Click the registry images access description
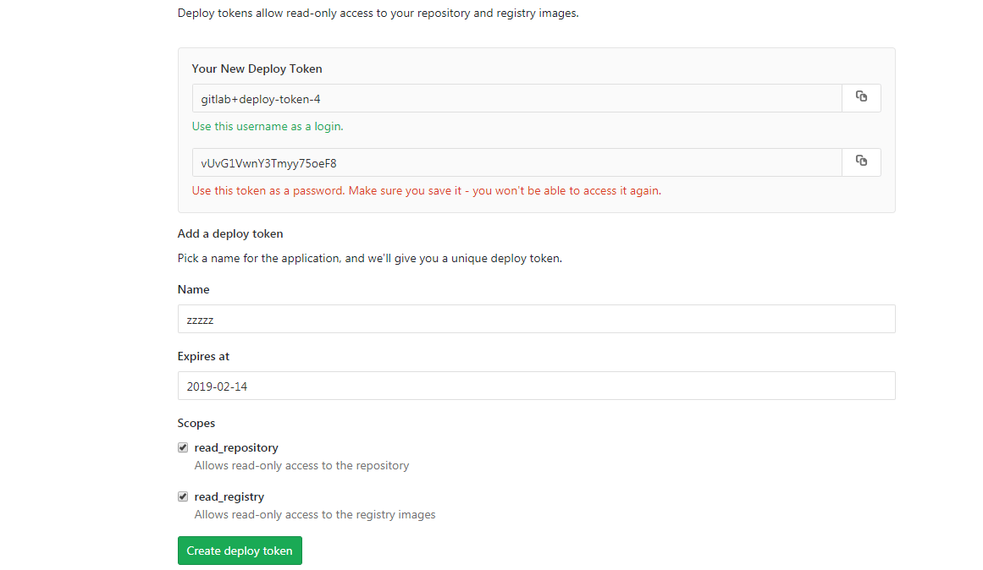Image resolution: width=983 pixels, height=570 pixels. coord(315,514)
